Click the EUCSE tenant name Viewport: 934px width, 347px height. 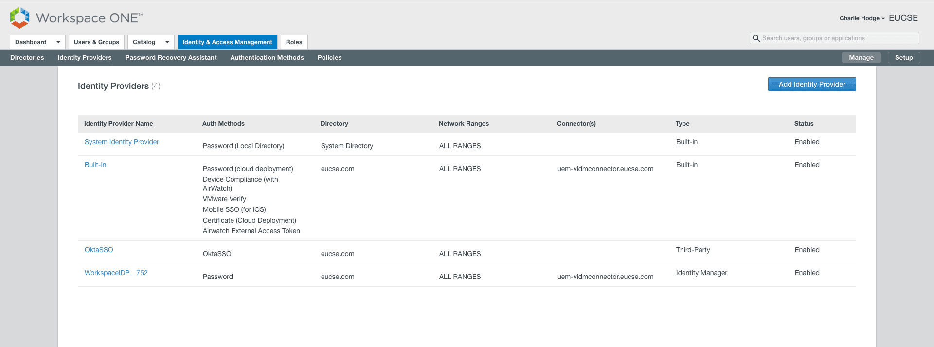903,18
